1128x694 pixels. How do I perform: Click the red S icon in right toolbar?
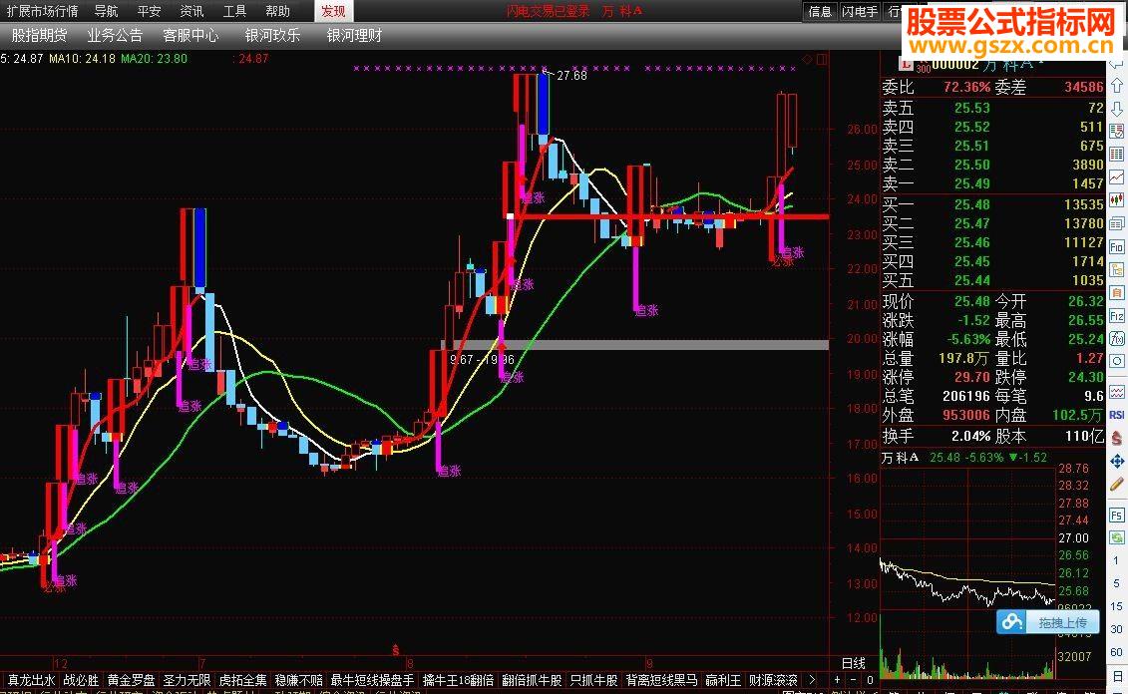(1116, 438)
